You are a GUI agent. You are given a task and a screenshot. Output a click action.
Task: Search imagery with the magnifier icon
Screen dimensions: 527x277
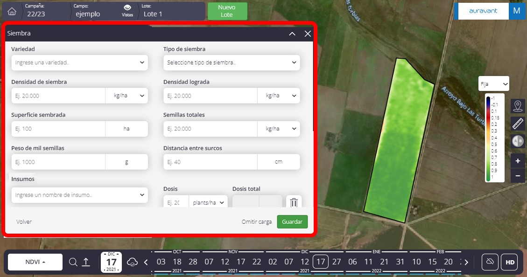point(73,262)
